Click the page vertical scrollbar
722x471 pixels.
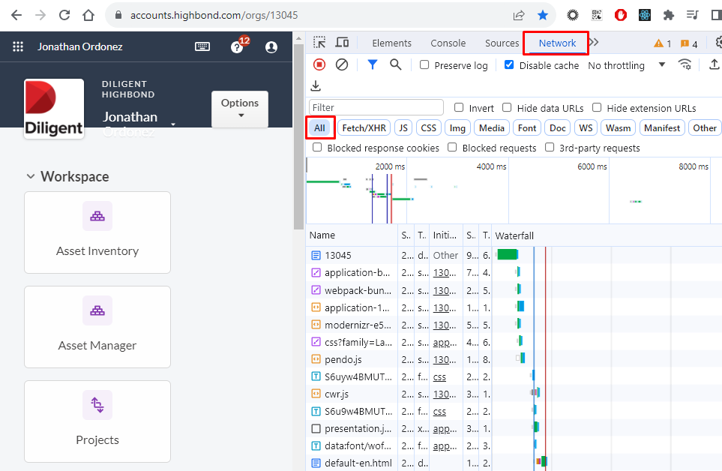pyautogui.click(x=298, y=138)
